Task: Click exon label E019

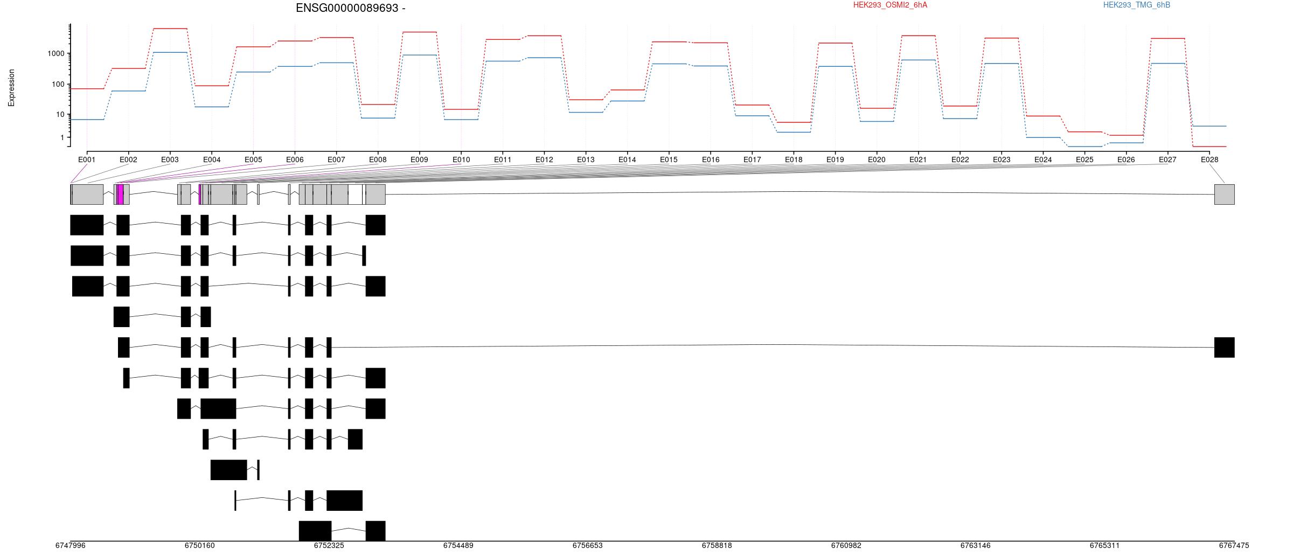Action: pyautogui.click(x=835, y=159)
